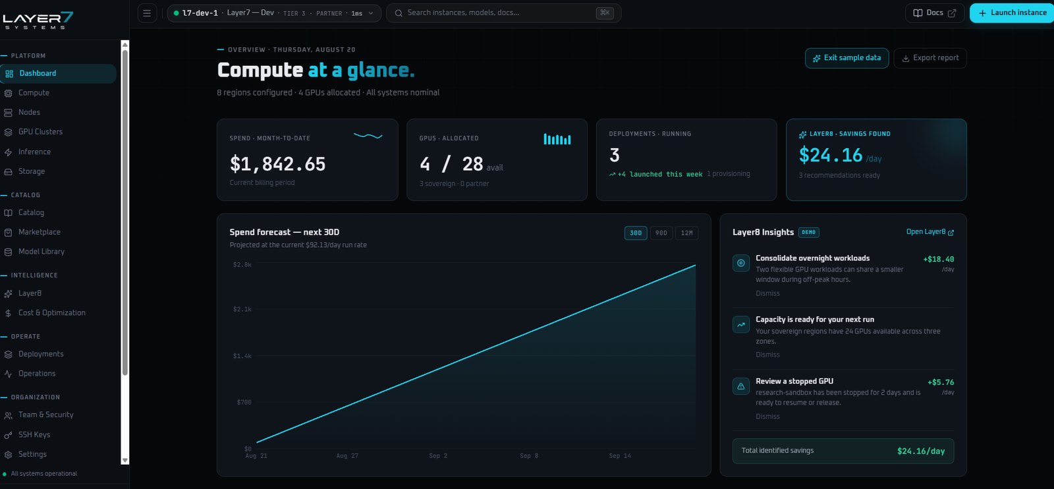Click the Operations activity icon
1054x489 pixels.
[9, 374]
